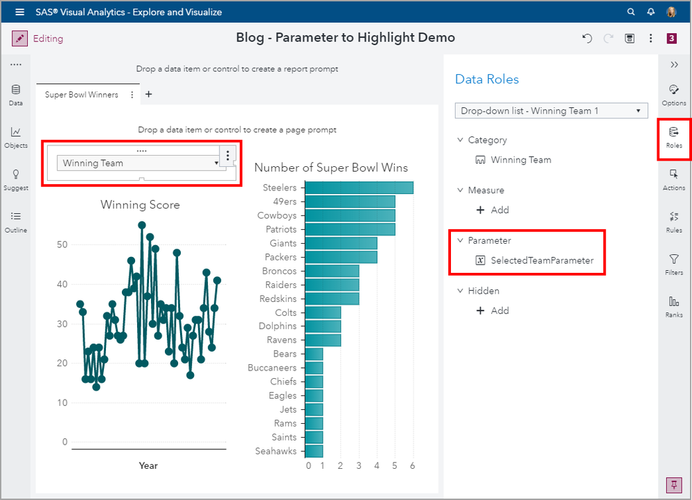692x500 pixels.
Task: Open the Suggest pane
Action: [16, 179]
